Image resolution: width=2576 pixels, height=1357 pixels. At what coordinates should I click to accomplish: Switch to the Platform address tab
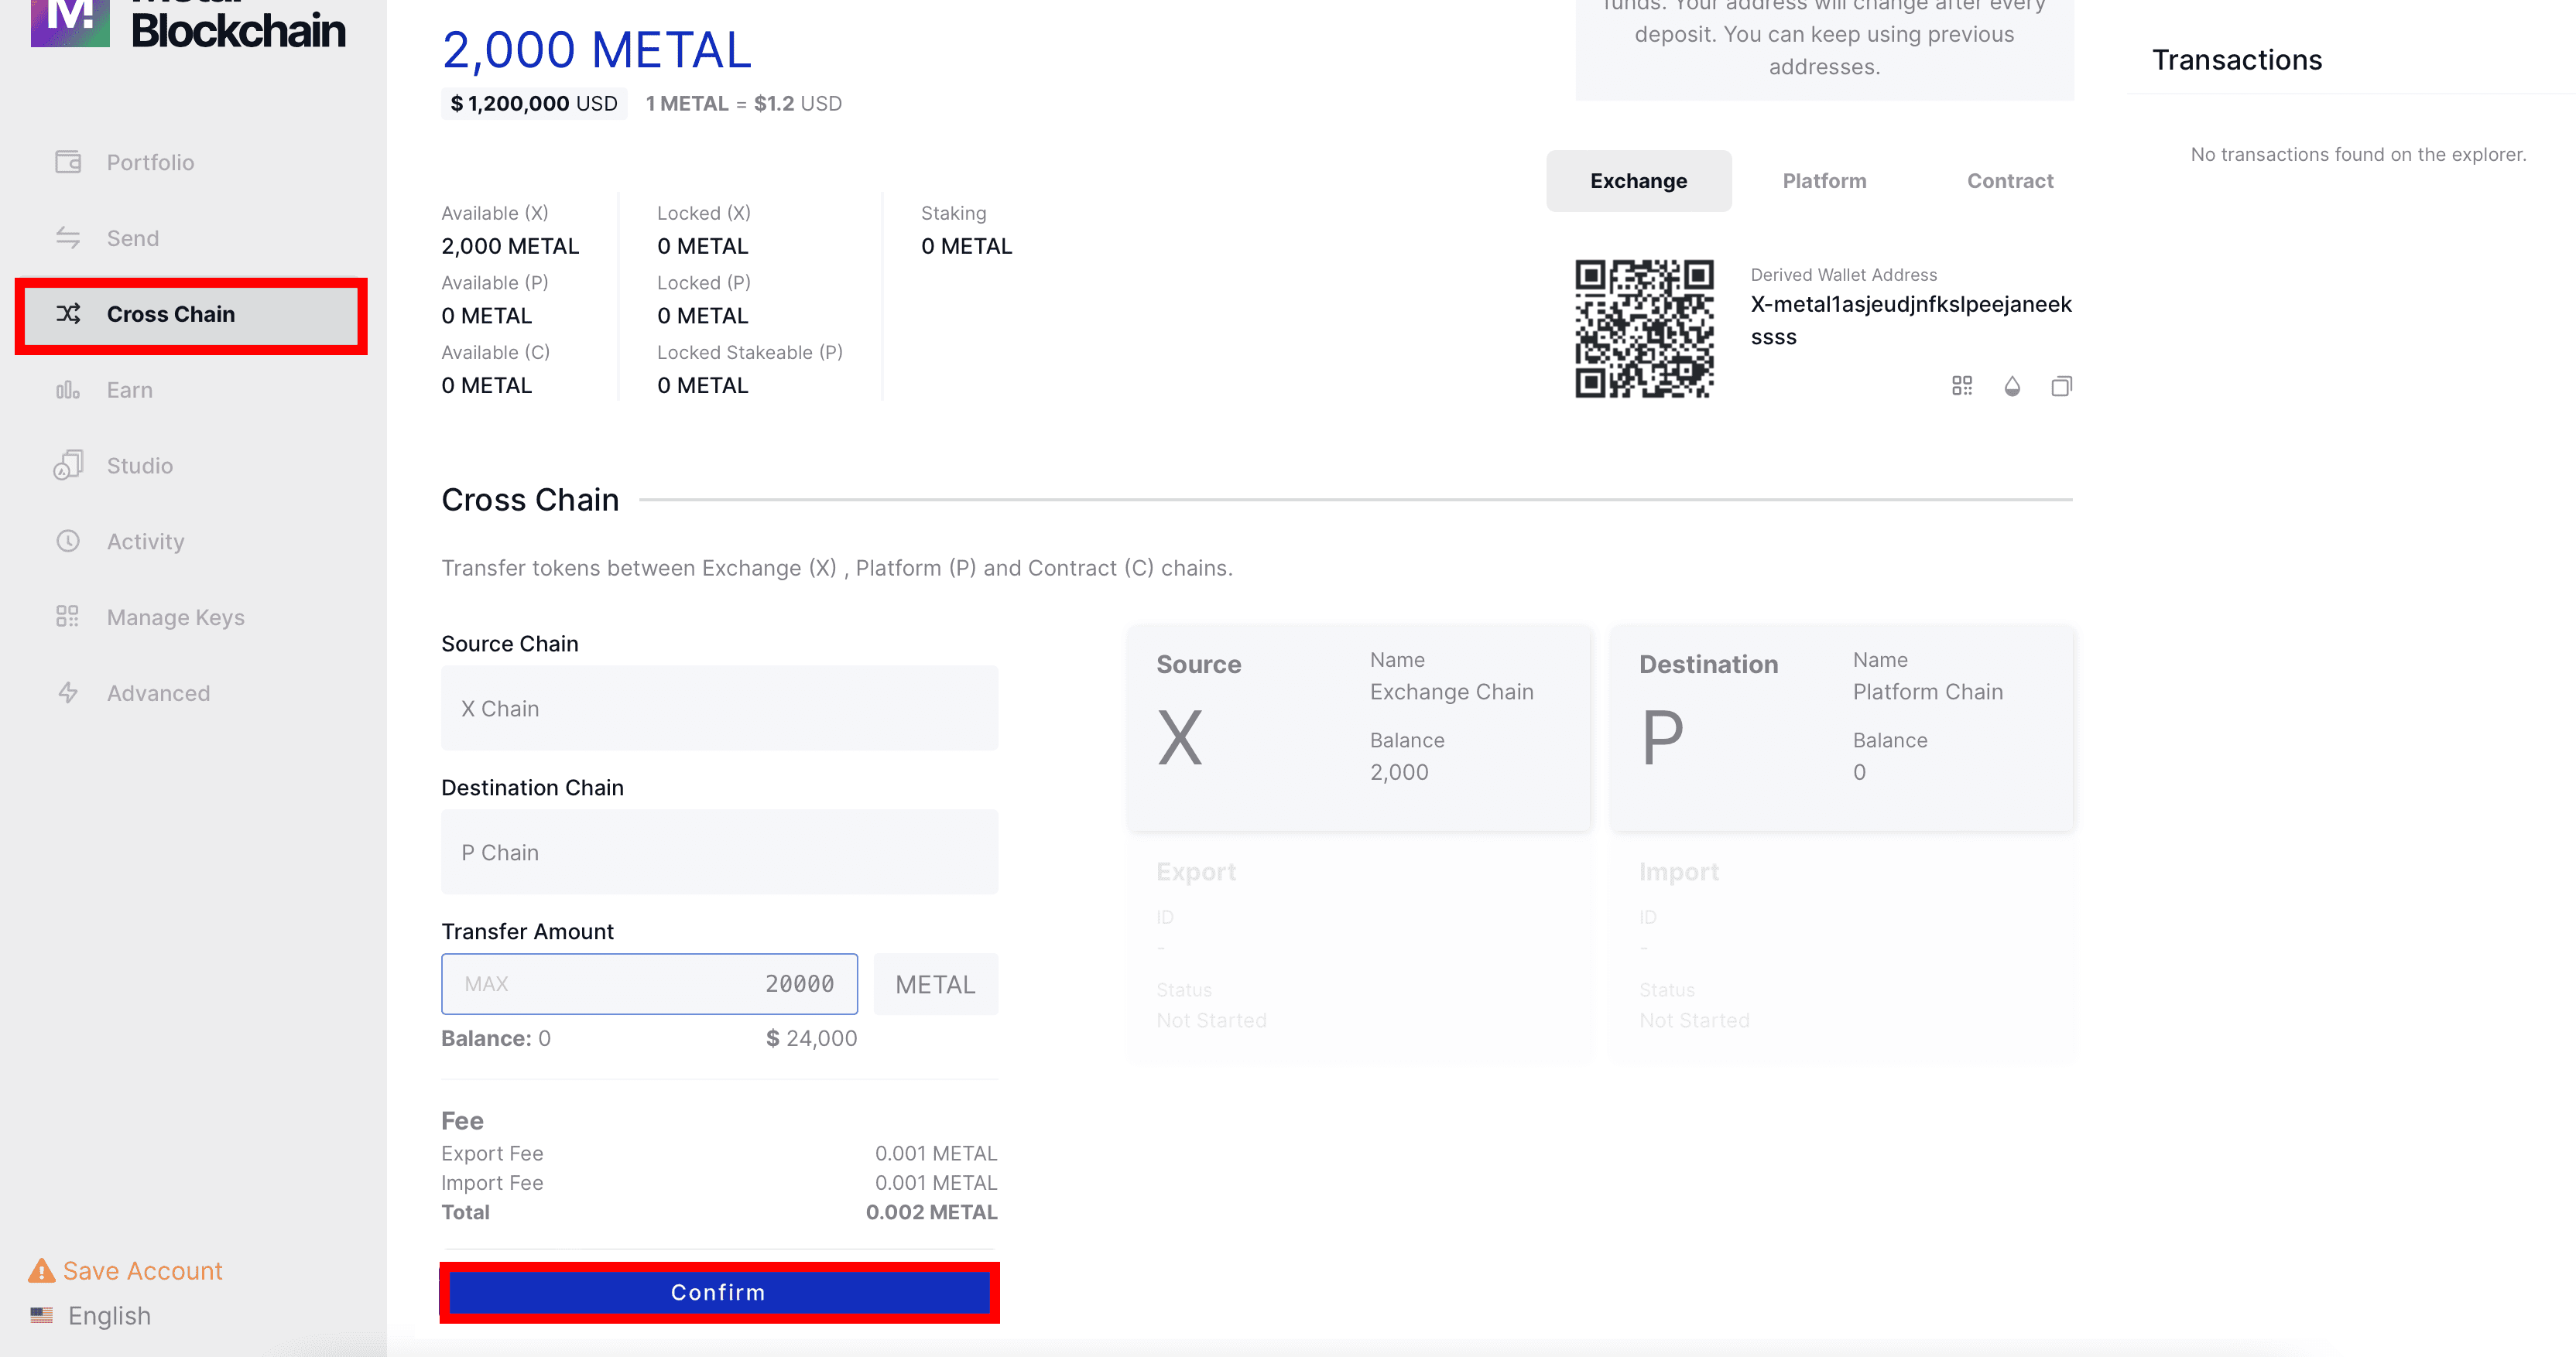[1824, 181]
